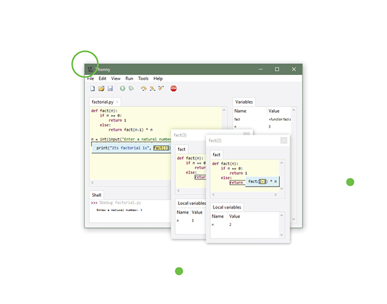This screenshot has width=387, height=304.
Task: Close the factorial.py tab with its x
Action: [x=117, y=102]
